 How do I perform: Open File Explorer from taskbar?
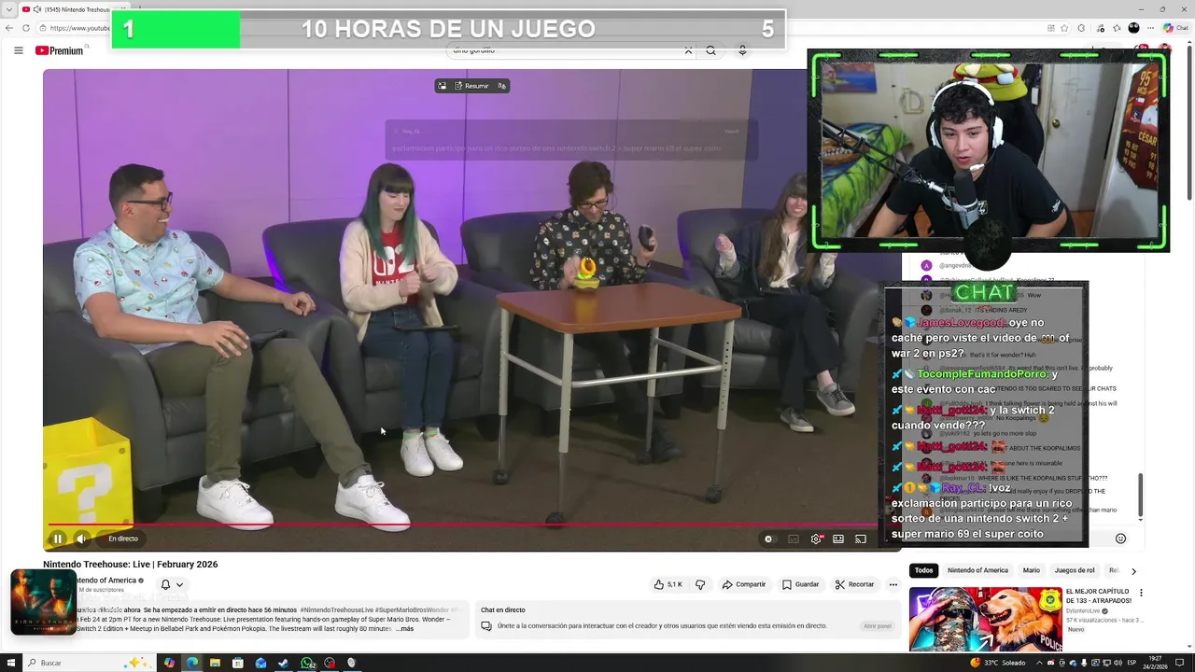[x=215, y=663]
